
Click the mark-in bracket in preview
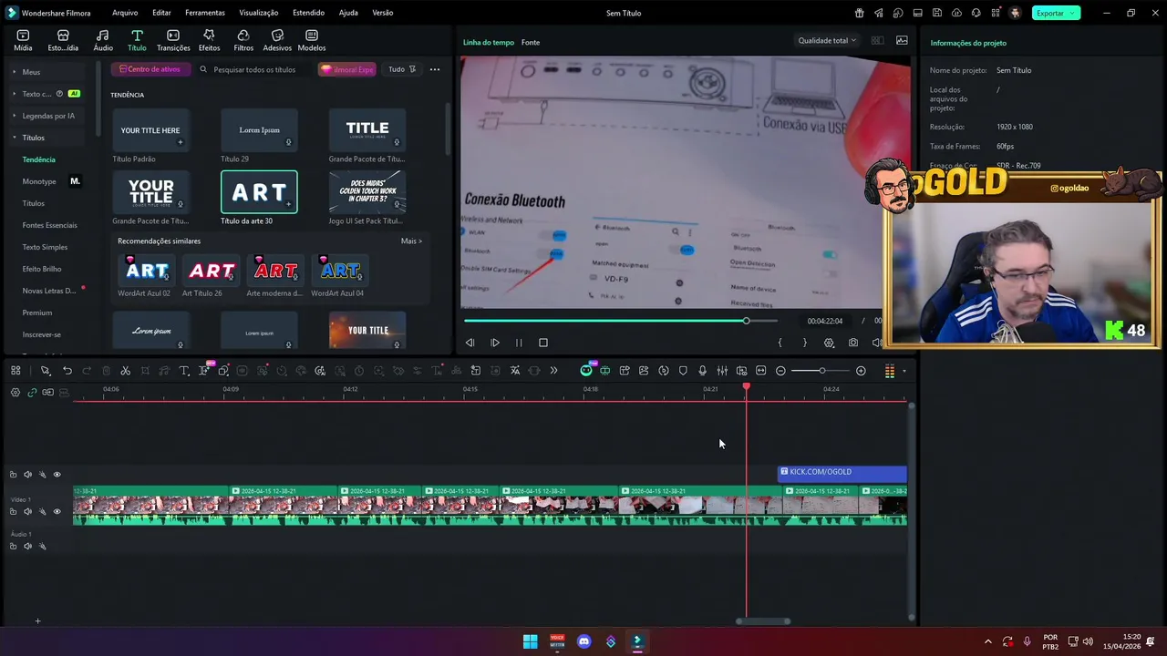[x=780, y=343]
